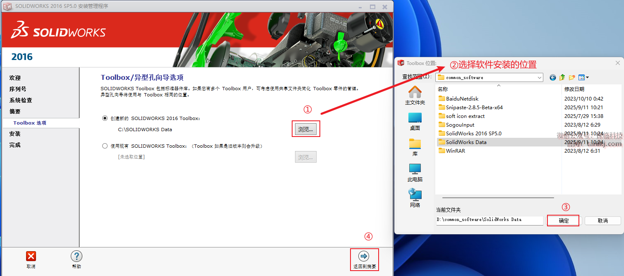Create new folder icon in Toolbox dialog

tap(572, 77)
